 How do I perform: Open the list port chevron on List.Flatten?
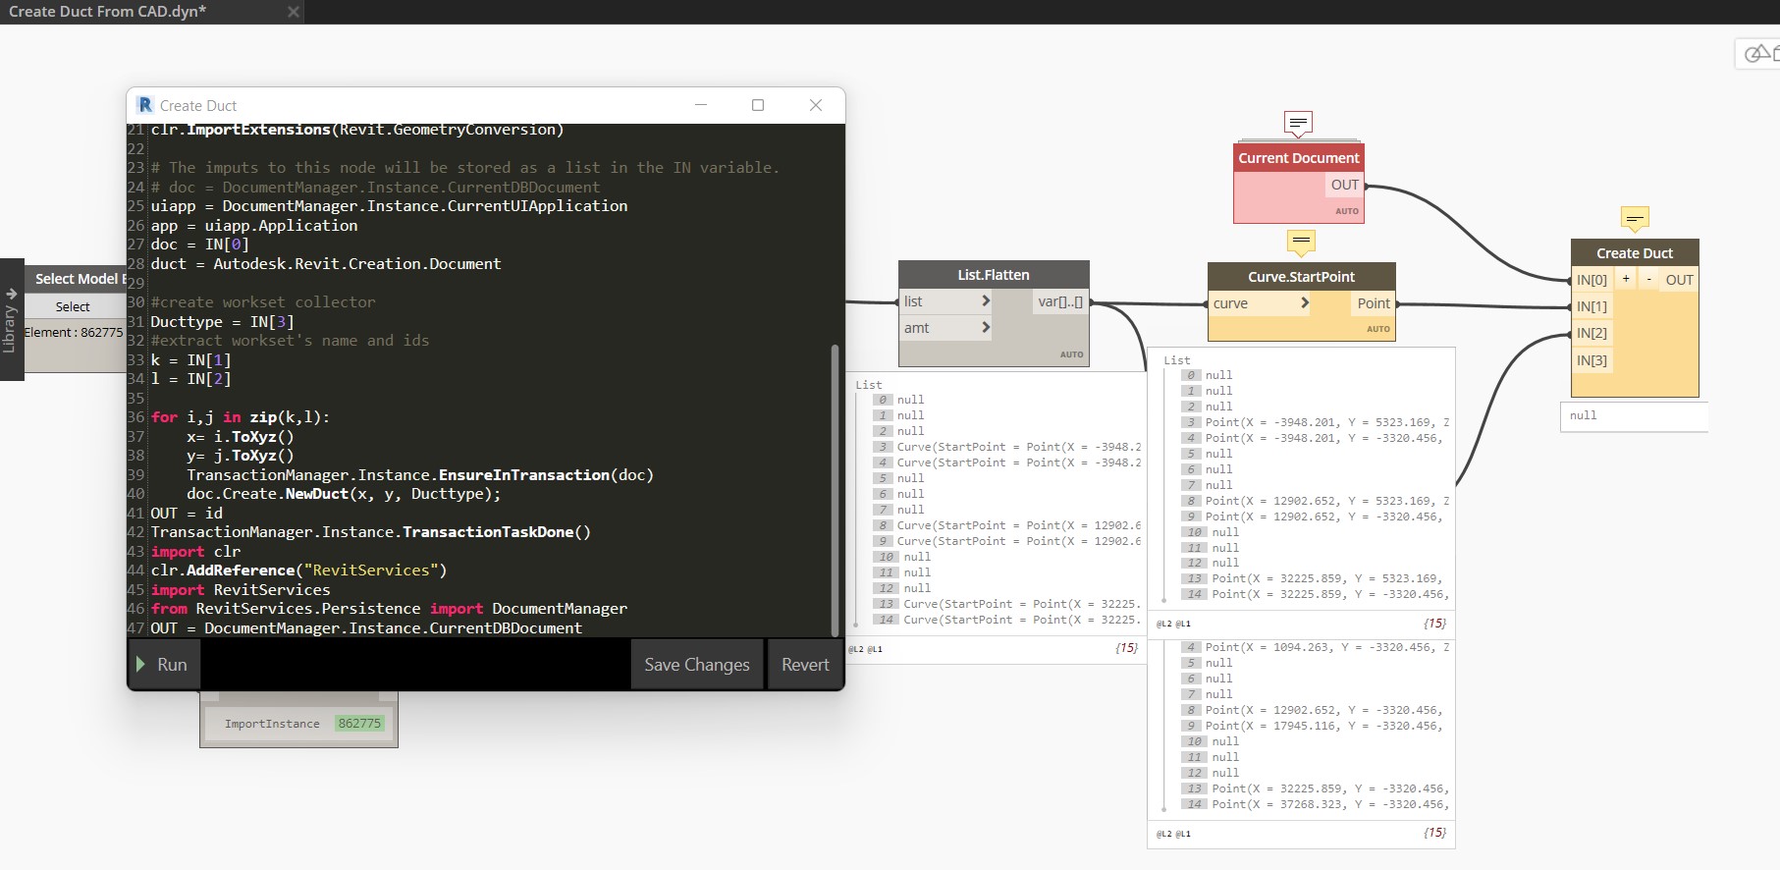click(x=986, y=301)
